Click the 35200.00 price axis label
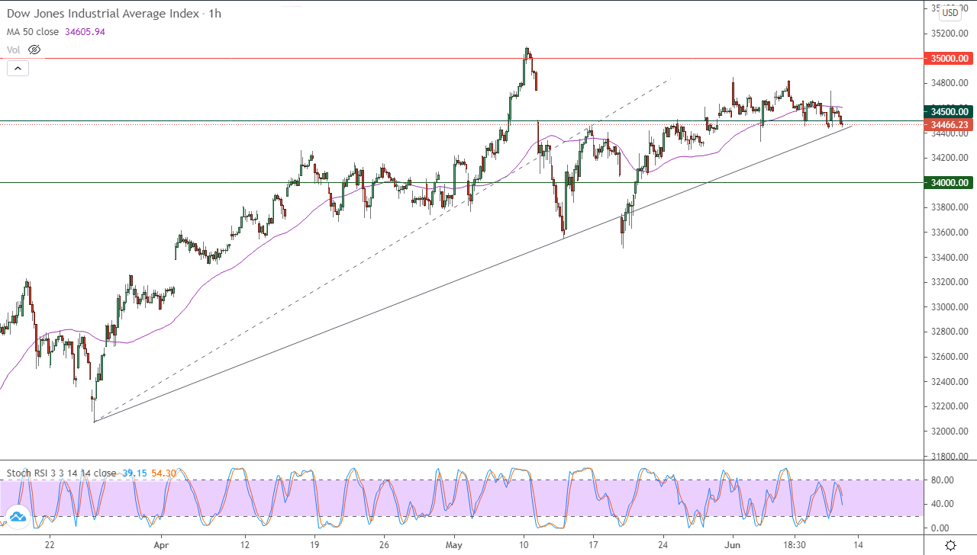977x555 pixels. 950,33
